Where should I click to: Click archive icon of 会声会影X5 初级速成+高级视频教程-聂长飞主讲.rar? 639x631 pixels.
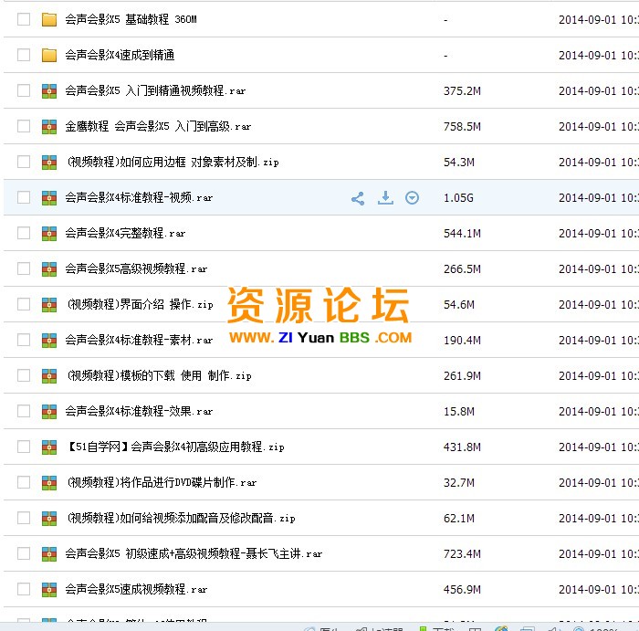[x=49, y=553]
